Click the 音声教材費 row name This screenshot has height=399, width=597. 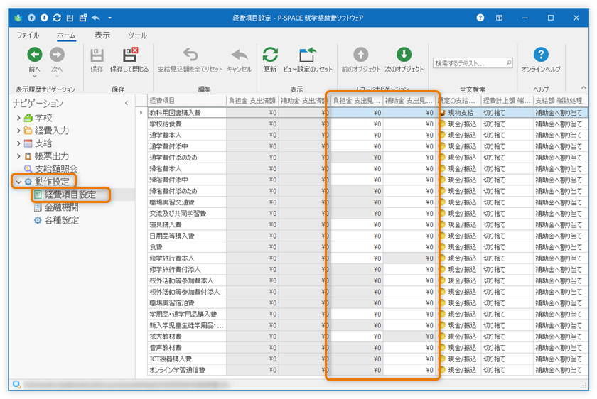click(x=166, y=348)
